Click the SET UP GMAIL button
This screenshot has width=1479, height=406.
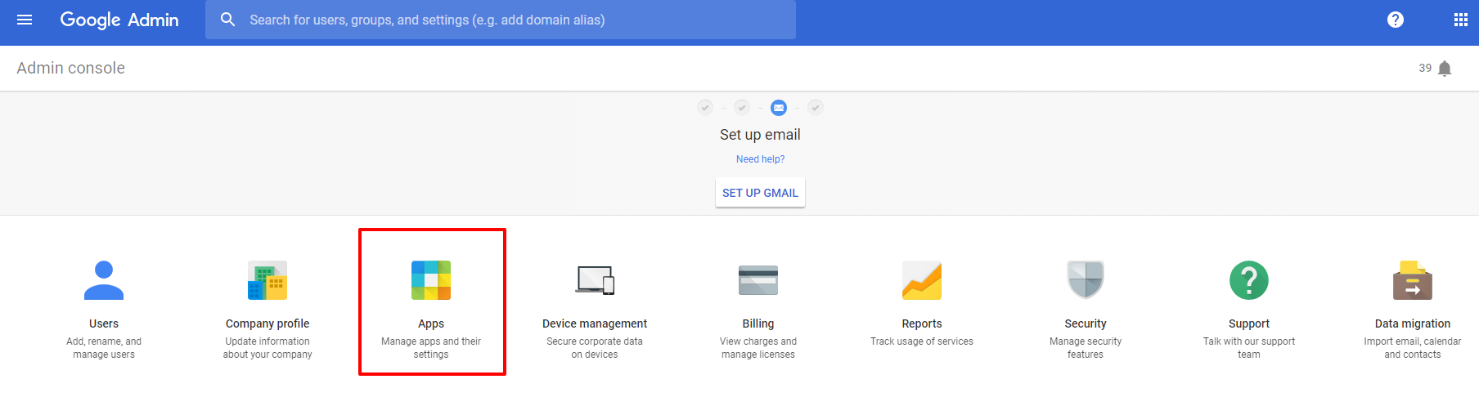[760, 193]
